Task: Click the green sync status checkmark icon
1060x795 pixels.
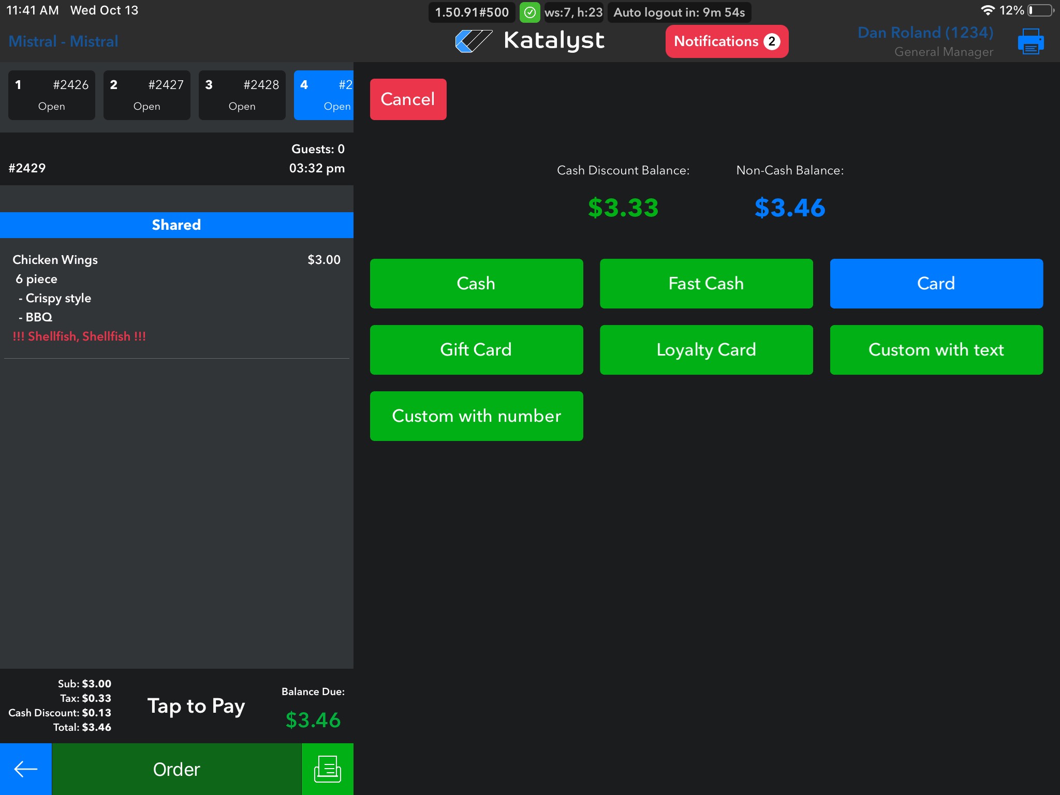Action: tap(529, 12)
